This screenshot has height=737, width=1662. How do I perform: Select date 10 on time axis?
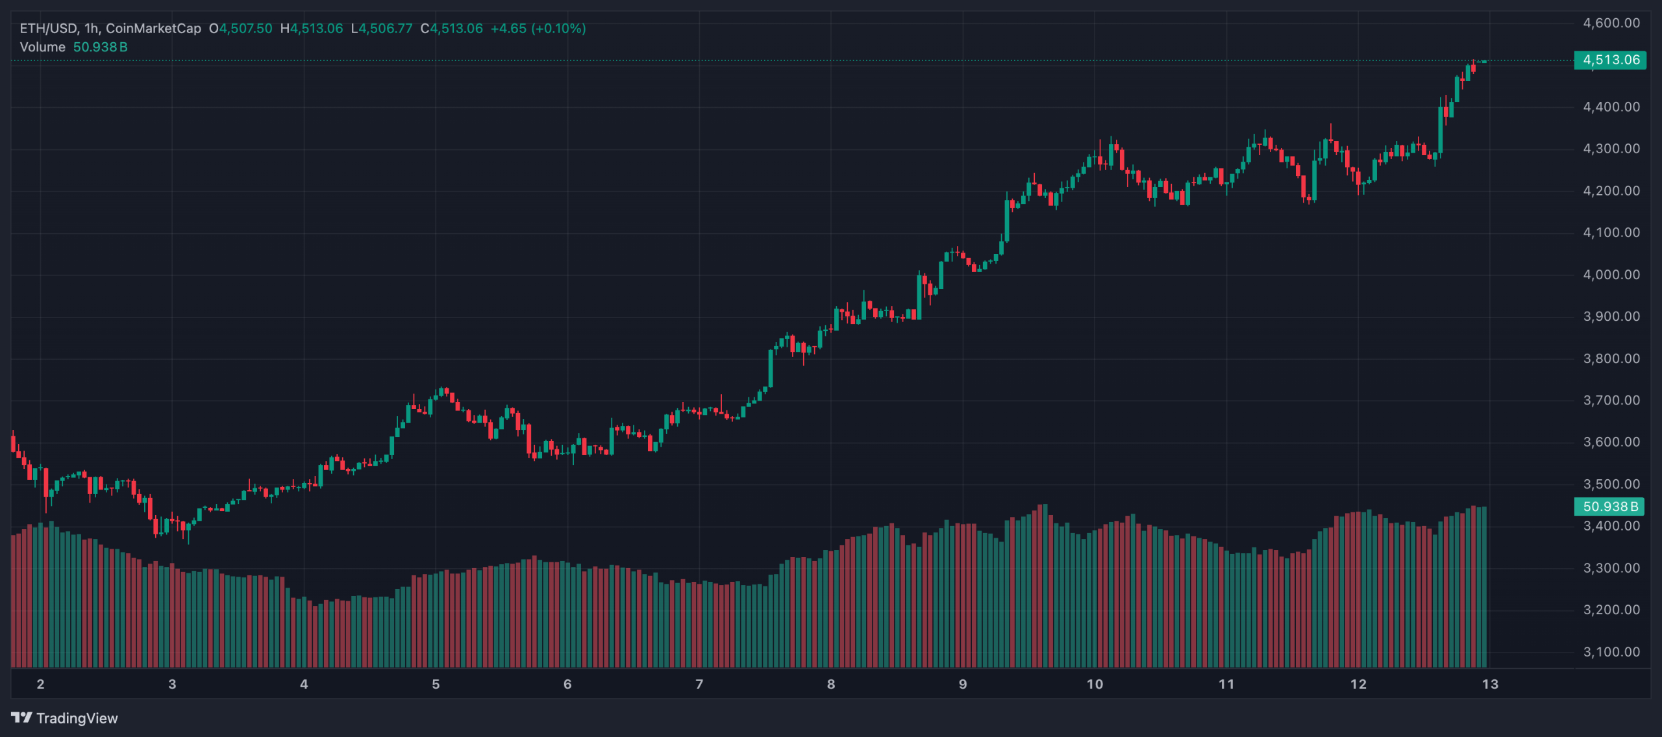click(1095, 684)
